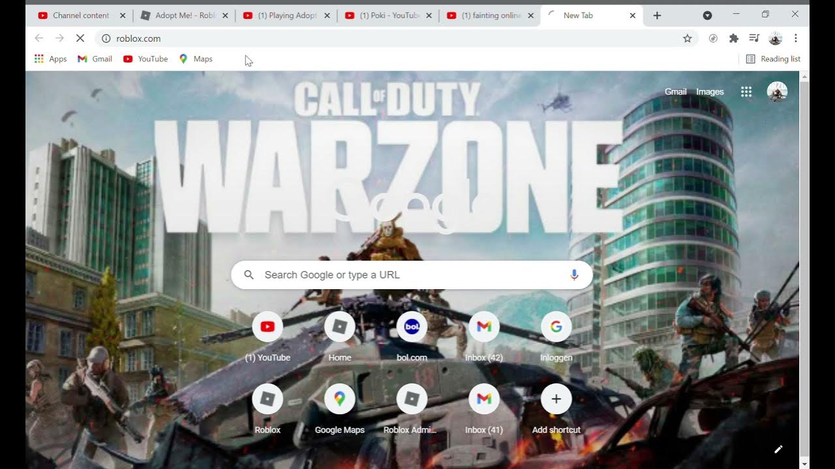Screen dimensions: 835x469
Task: Customize this page with pencil icon
Action: pos(778,449)
